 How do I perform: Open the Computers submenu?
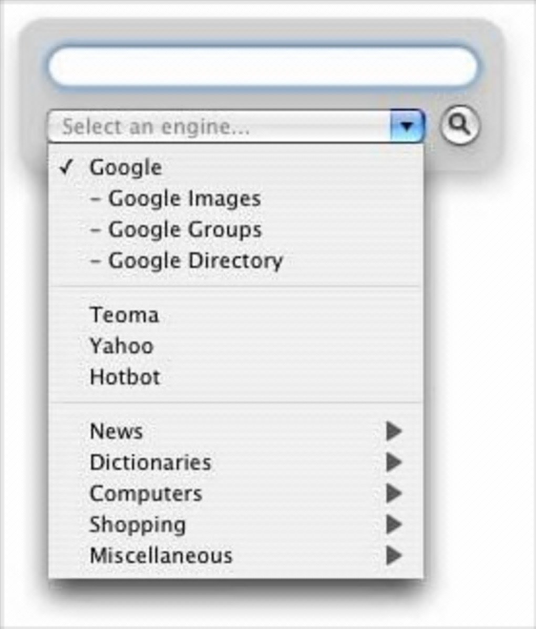pos(146,493)
